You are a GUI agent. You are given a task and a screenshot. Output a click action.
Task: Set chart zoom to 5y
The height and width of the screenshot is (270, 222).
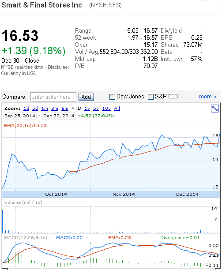(96, 109)
